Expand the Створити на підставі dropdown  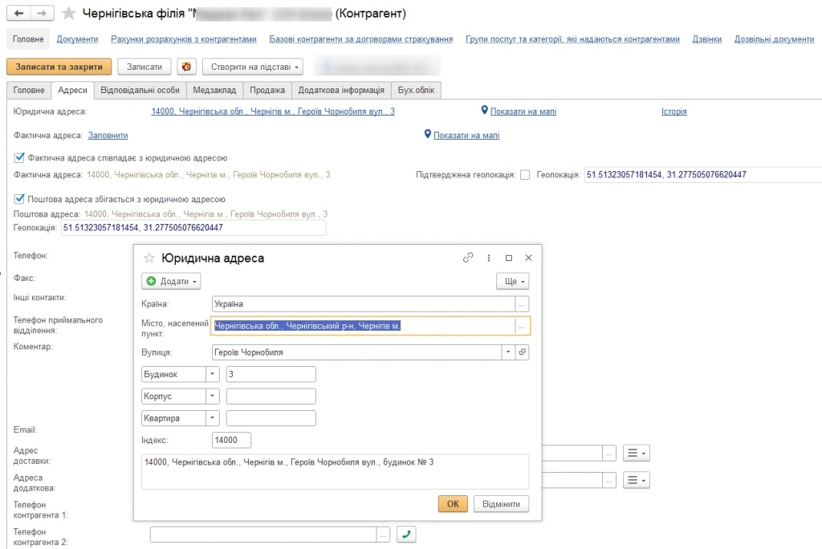click(x=252, y=67)
